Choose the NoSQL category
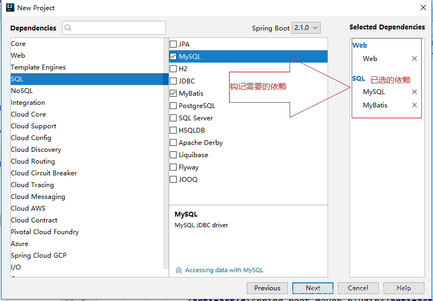Image resolution: width=433 pixels, height=301 pixels. [87, 91]
